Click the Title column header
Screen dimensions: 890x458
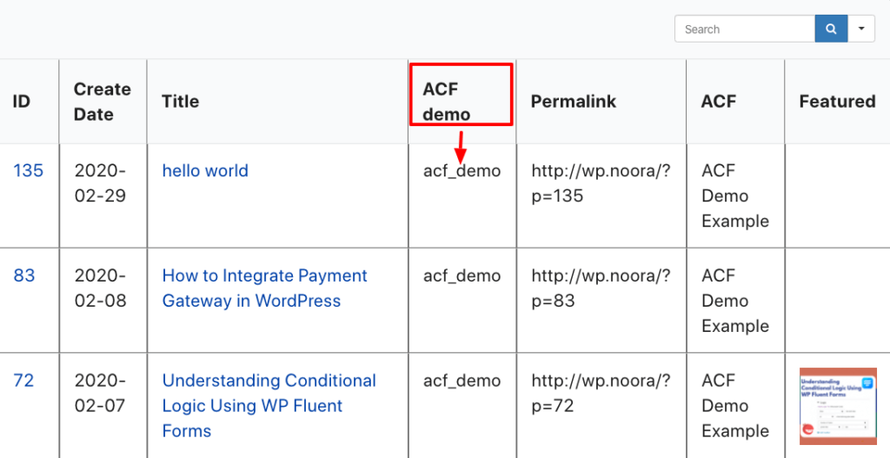[x=180, y=102]
